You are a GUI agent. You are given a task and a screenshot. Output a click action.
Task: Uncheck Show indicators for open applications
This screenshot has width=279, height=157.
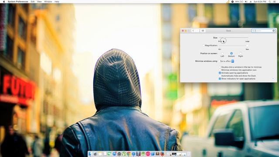pyautogui.click(x=220, y=78)
